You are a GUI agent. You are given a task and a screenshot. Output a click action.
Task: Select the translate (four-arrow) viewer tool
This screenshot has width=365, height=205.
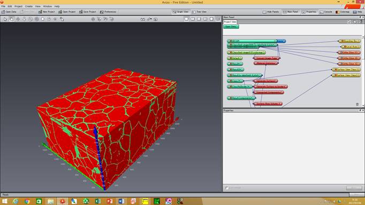[18, 19]
